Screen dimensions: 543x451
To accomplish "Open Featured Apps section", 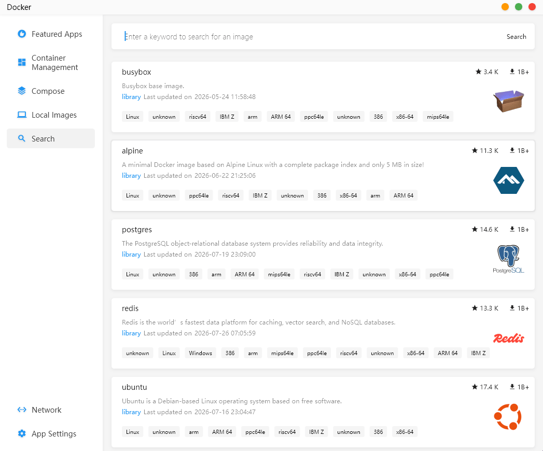I will [50, 34].
